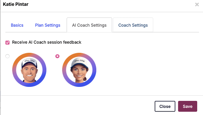203x115 pixels.
Task: Select the AI Coach Settings tab
Action: coord(89,25)
